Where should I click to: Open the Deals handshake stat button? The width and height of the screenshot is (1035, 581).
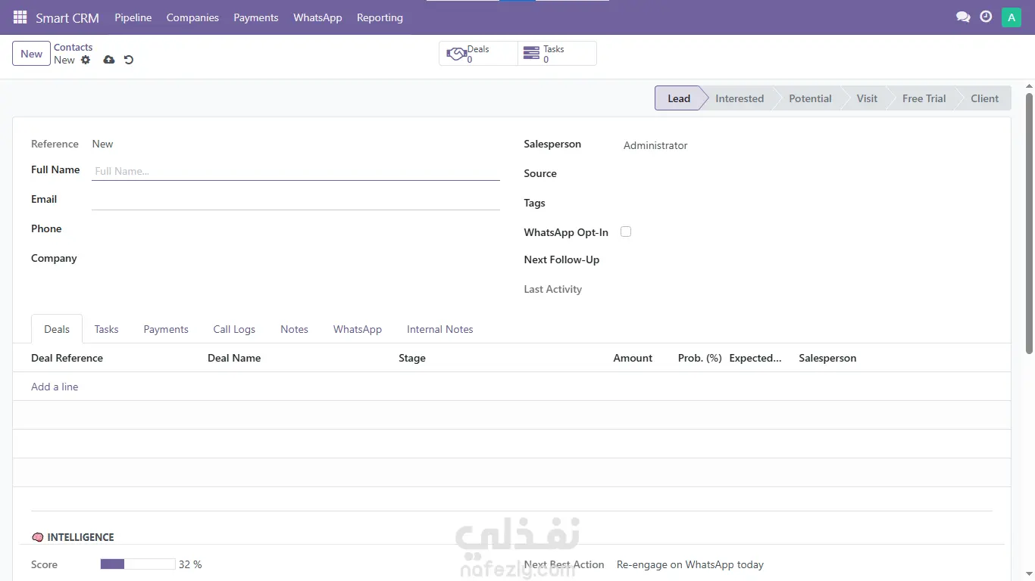tap(478, 54)
